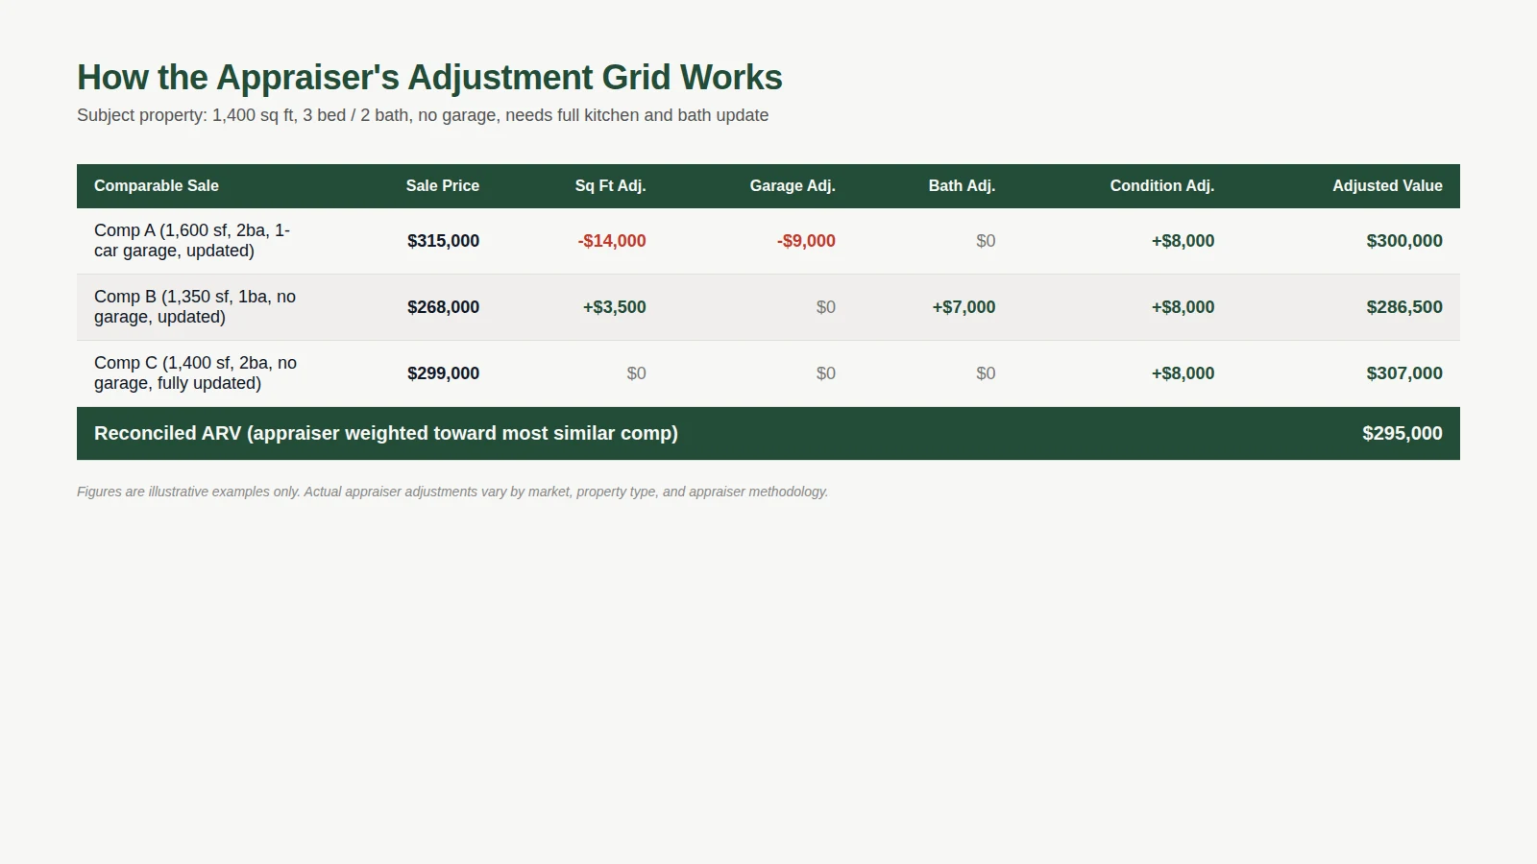Click Comp C sale price $299,000
This screenshot has height=864, width=1537.
coord(443,373)
